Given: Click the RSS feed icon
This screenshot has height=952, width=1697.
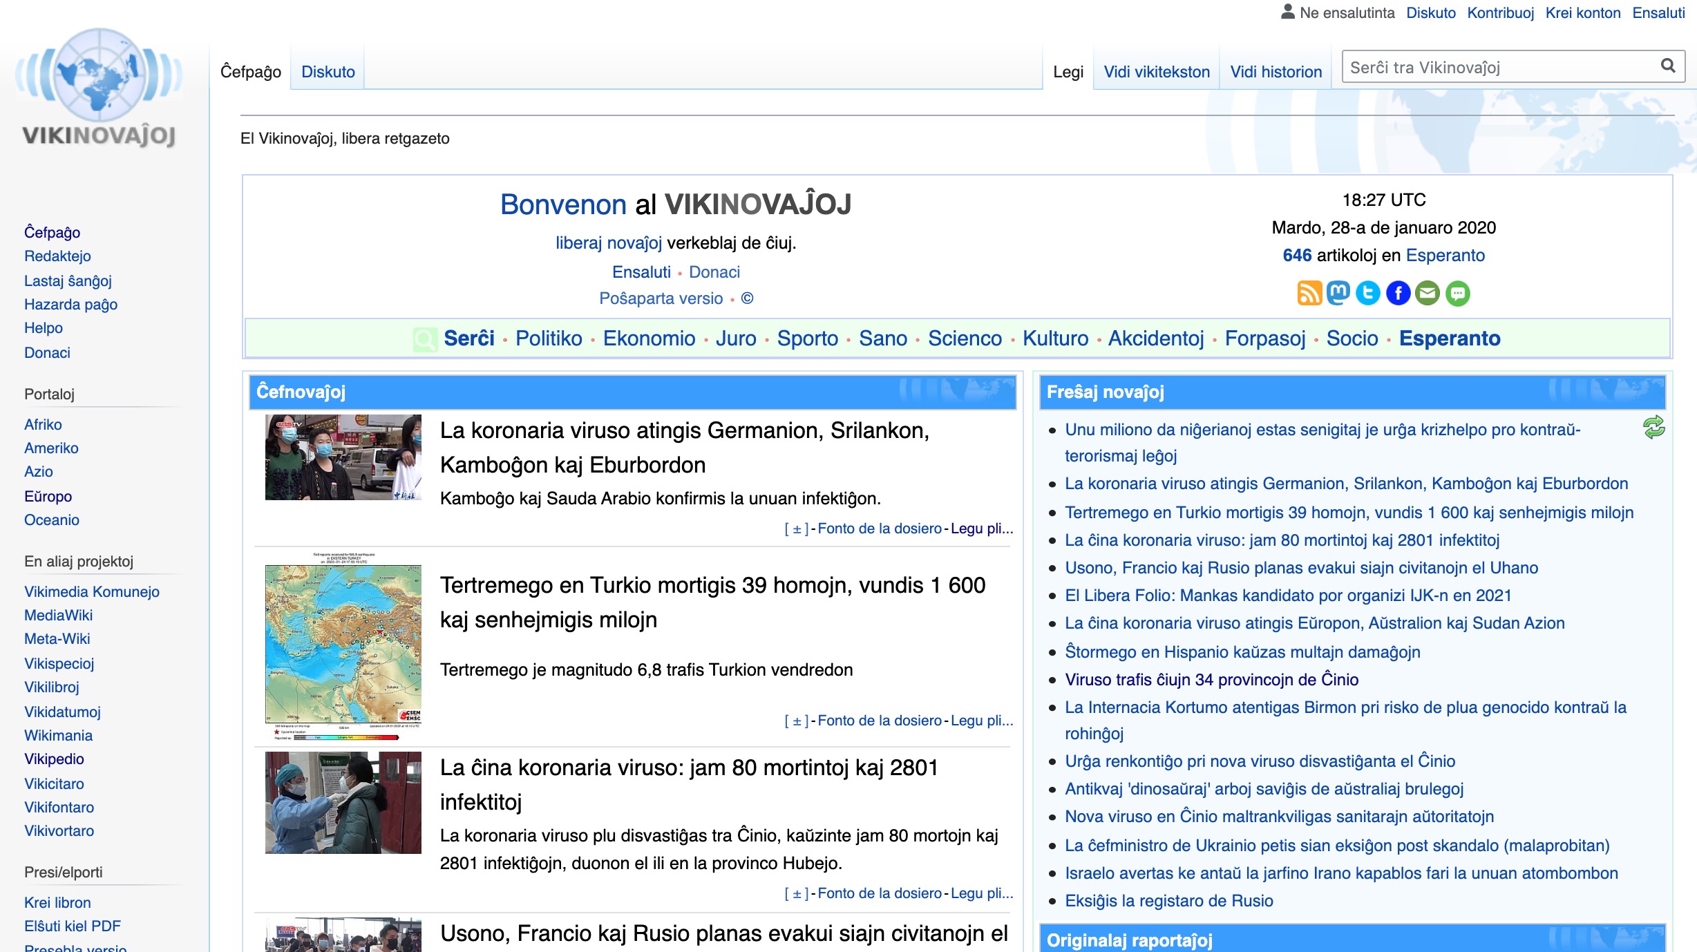Looking at the screenshot, I should point(1309,294).
